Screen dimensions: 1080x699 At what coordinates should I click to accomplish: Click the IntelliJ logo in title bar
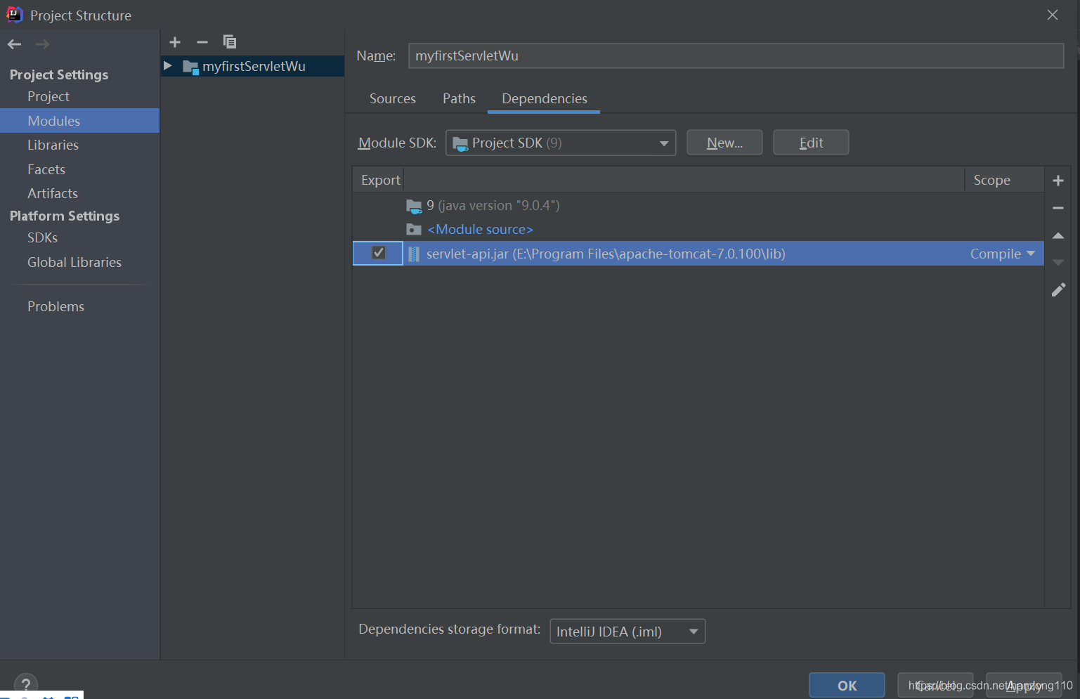(14, 15)
